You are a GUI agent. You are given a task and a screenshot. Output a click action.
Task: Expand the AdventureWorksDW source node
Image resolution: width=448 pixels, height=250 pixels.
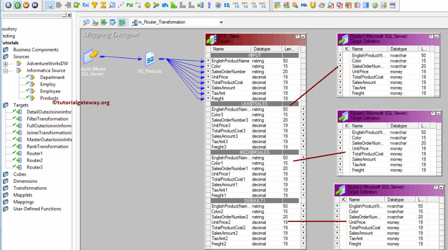(x=5, y=64)
